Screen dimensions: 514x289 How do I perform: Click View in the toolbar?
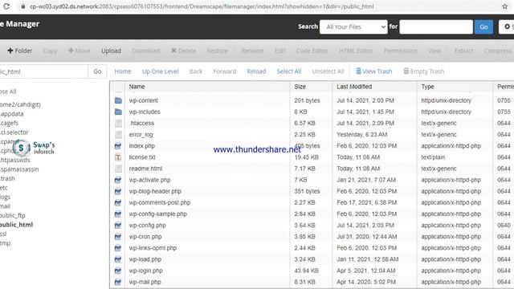434,51
